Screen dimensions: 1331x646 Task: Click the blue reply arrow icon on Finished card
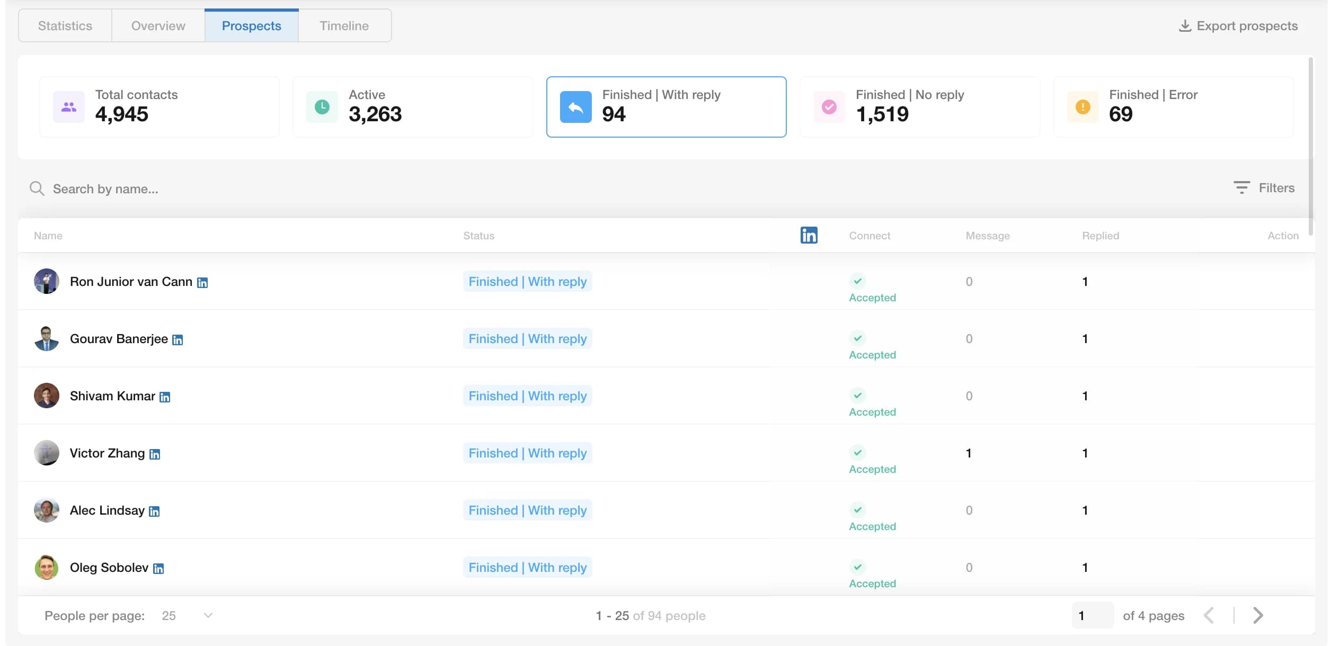tap(576, 106)
